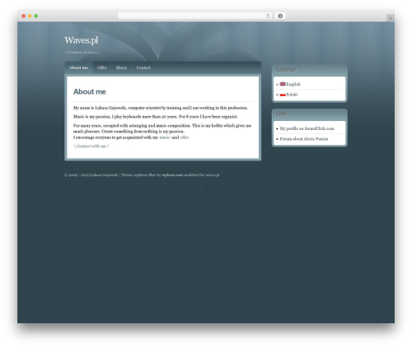Follow the inline 'offer' link
412x348 pixels.
[185, 137]
